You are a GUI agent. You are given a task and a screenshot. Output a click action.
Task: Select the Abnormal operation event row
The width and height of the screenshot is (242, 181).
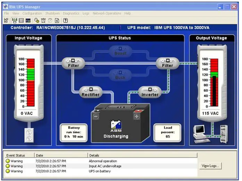tap(101, 161)
